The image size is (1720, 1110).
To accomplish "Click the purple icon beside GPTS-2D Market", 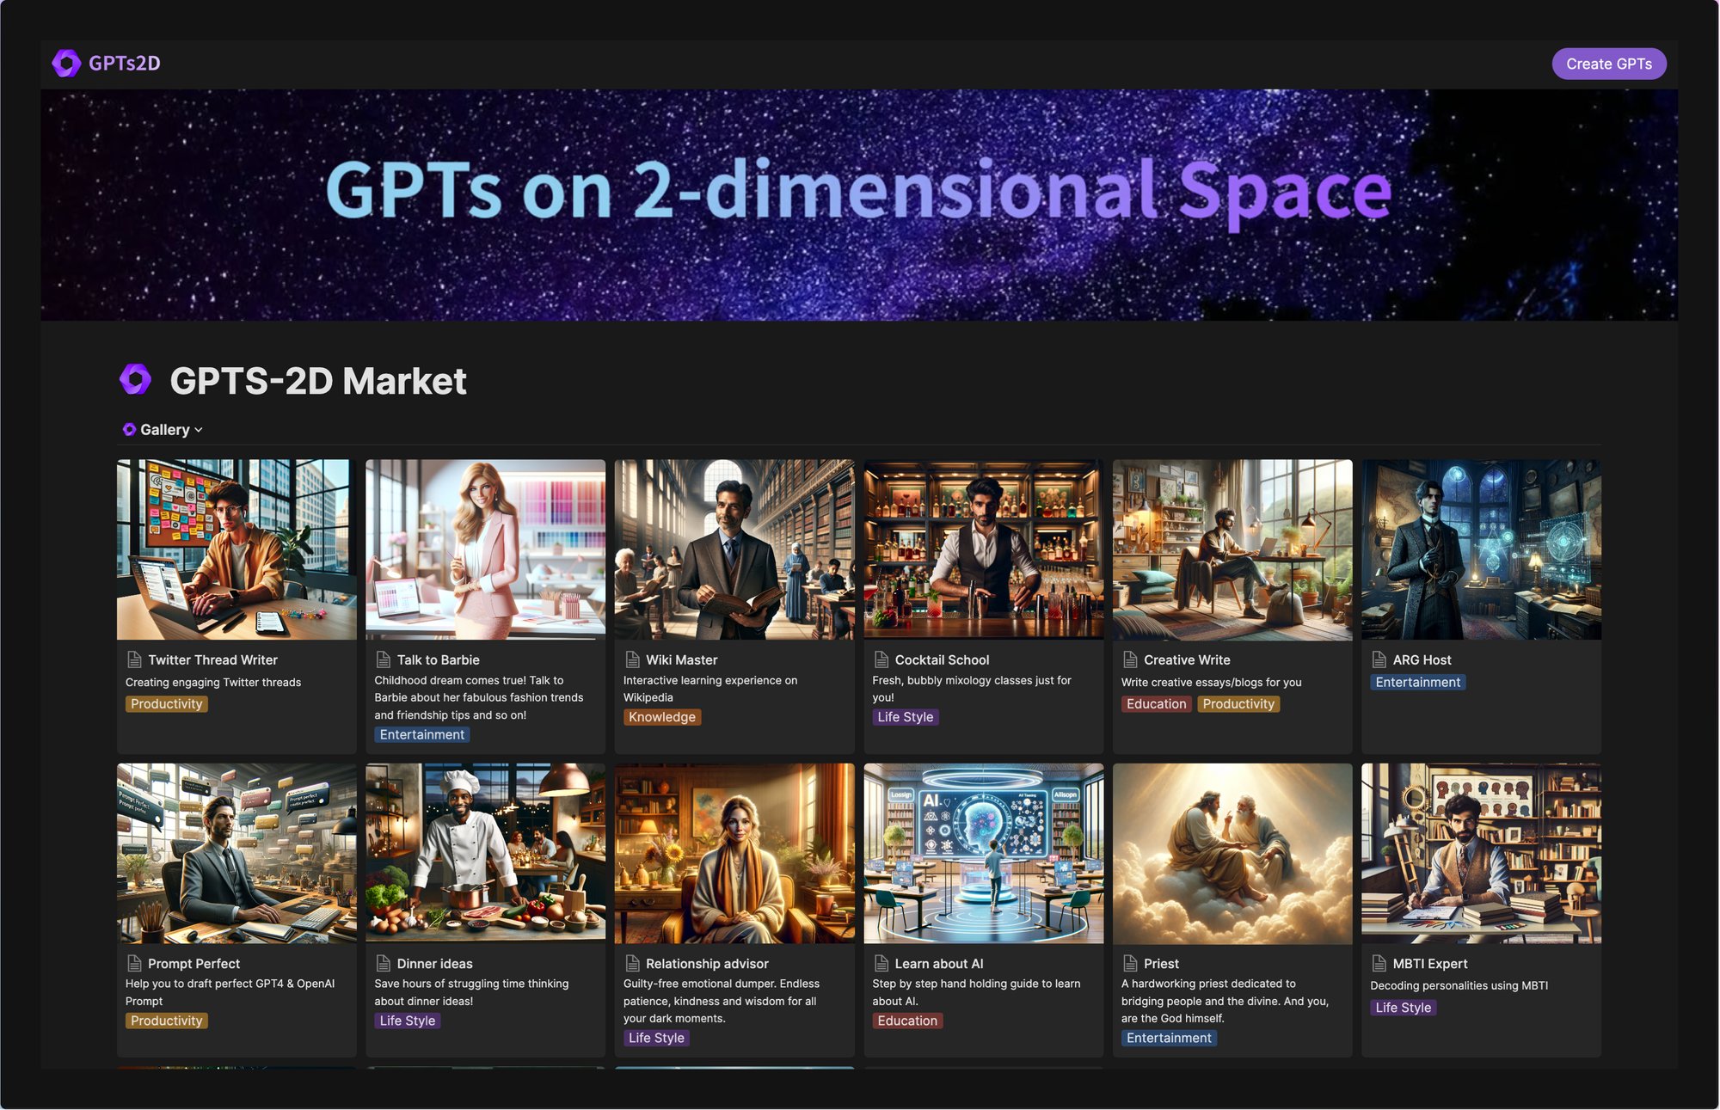I will click(x=135, y=379).
